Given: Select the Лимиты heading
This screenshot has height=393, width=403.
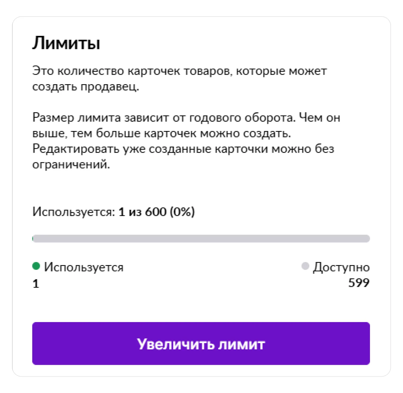Looking at the screenshot, I should pyautogui.click(x=66, y=43).
